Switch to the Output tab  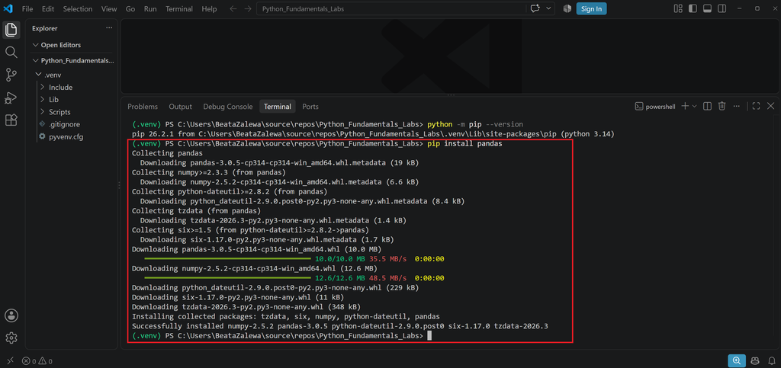pyautogui.click(x=180, y=107)
